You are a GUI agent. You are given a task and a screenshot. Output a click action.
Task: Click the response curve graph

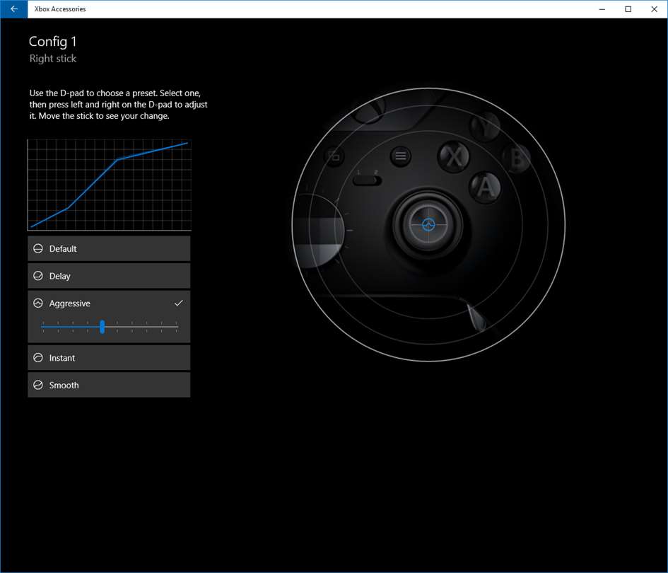(x=110, y=185)
